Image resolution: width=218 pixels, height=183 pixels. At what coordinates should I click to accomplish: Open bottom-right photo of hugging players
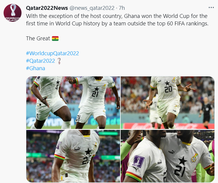(x=168, y=156)
